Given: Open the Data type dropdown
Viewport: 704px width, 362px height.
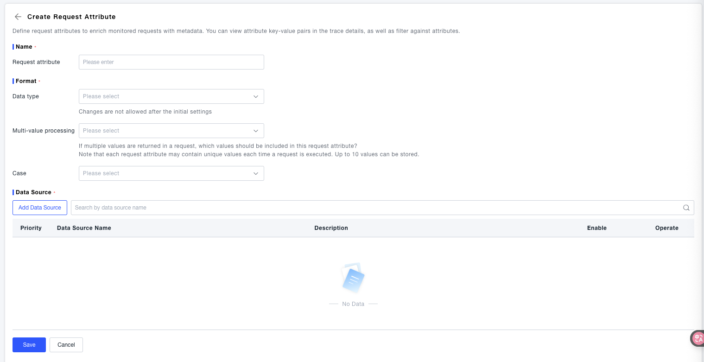Looking at the screenshot, I should (x=171, y=96).
